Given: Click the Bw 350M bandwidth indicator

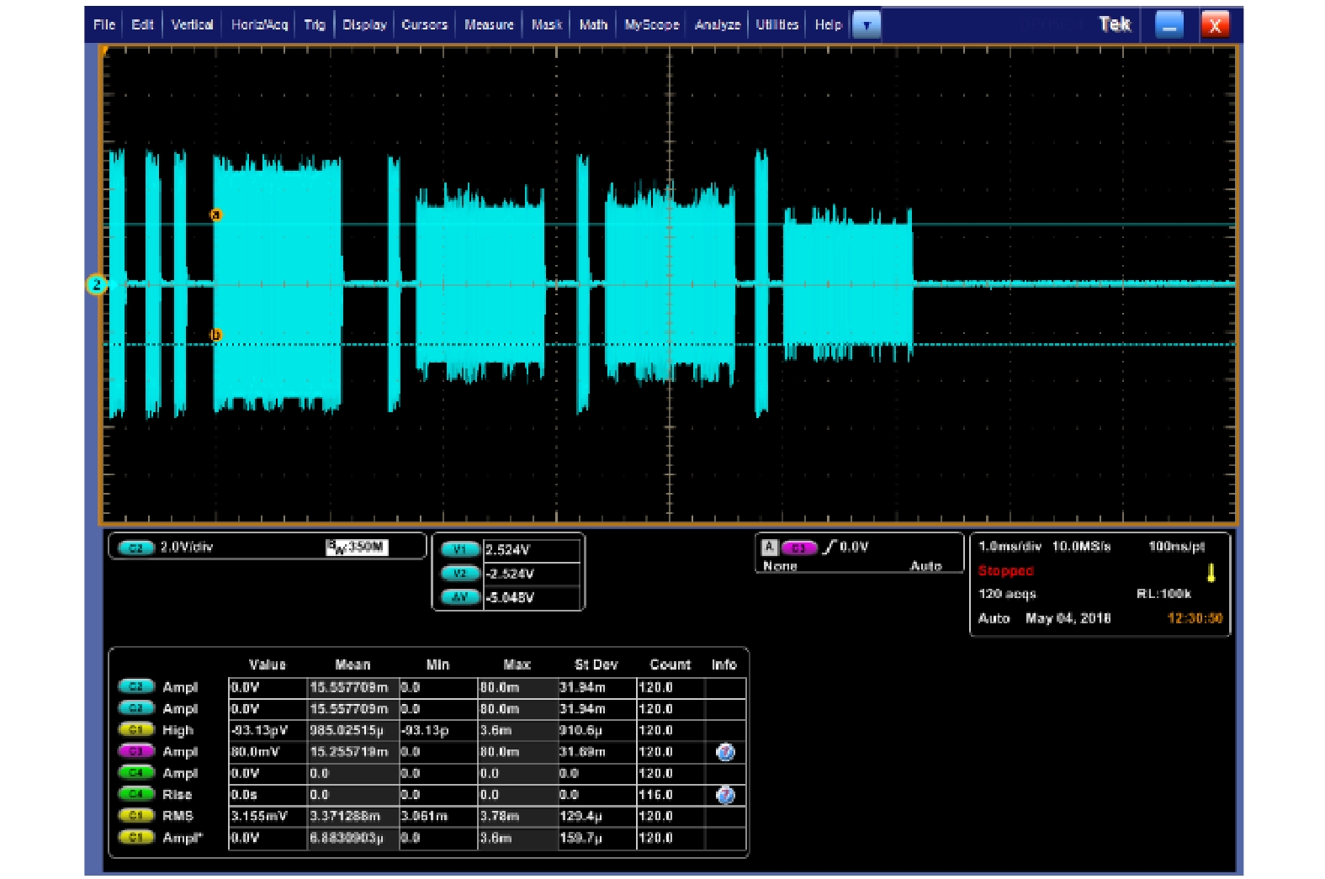Looking at the screenshot, I should pos(356,548).
